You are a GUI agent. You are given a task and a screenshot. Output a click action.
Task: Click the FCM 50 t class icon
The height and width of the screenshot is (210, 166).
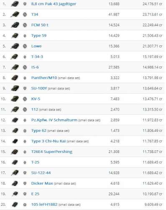tap(25, 25)
